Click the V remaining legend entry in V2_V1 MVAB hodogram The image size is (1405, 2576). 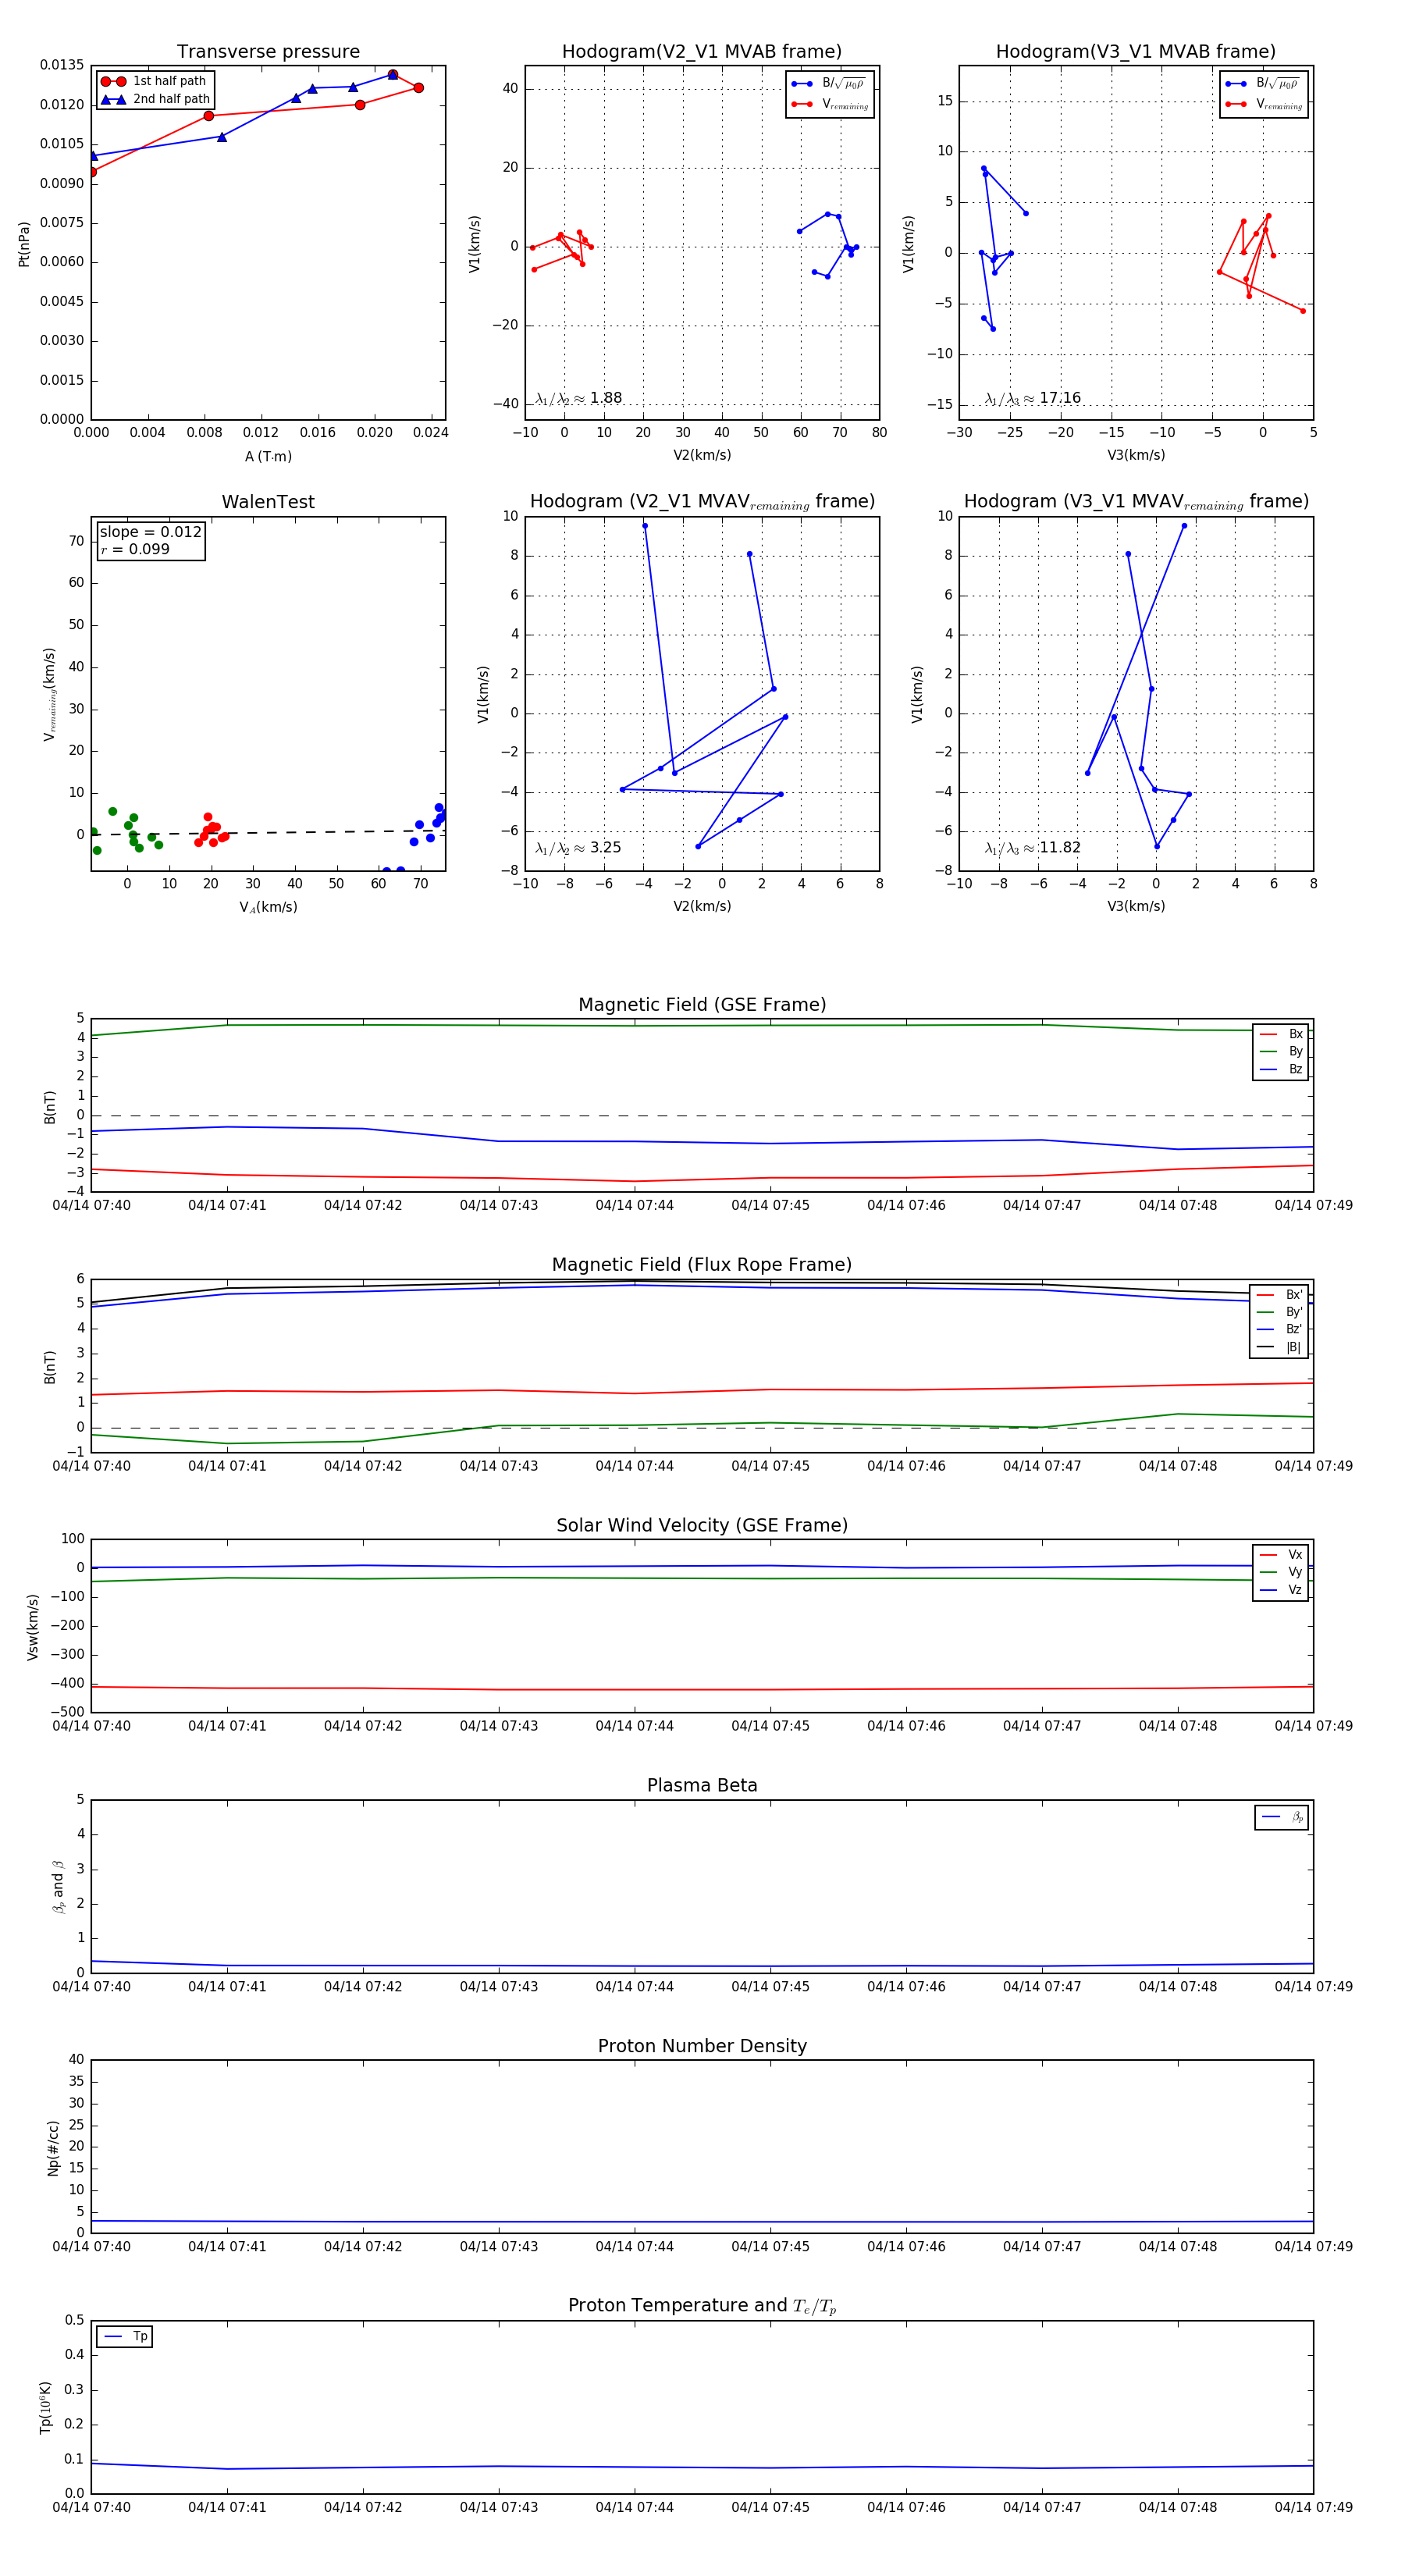coord(830,104)
